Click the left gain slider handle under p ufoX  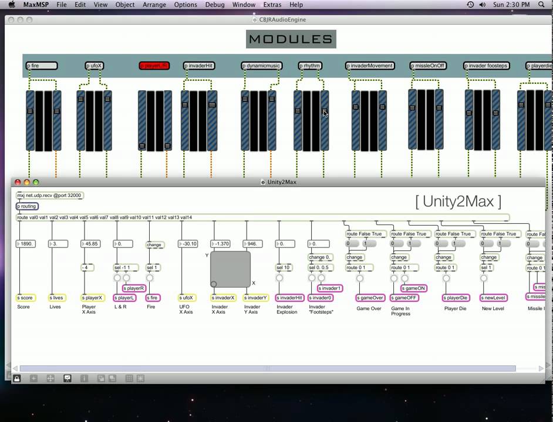(81, 99)
